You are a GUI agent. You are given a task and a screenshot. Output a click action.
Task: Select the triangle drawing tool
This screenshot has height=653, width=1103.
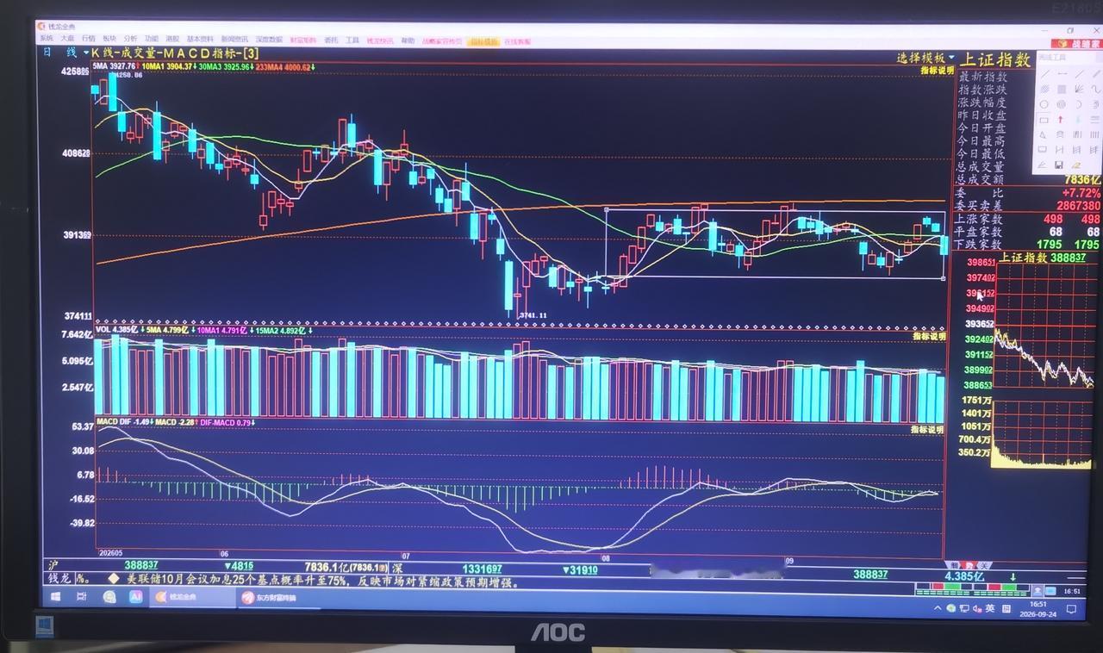(x=1044, y=134)
